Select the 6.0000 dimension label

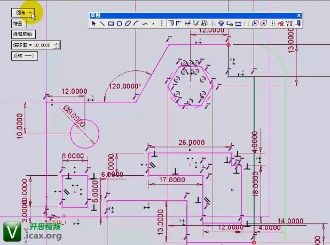[x=112, y=175]
